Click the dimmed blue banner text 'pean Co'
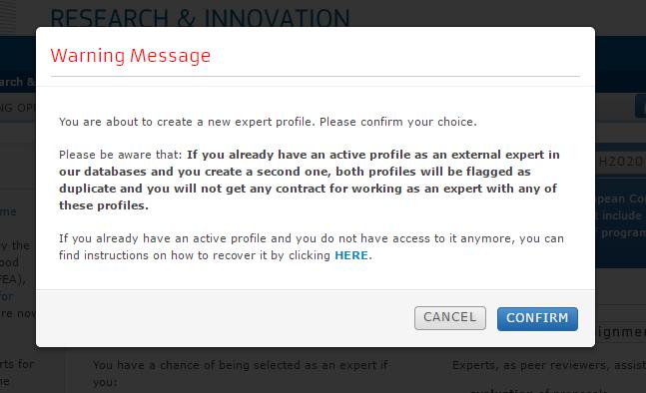The width and height of the screenshot is (646, 393). tap(621, 199)
